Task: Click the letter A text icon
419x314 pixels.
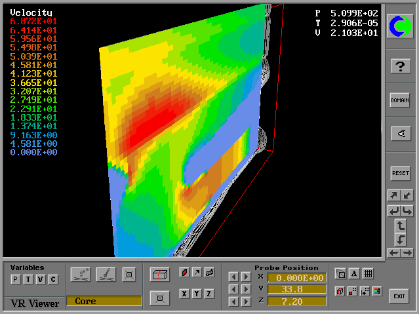Action: 354,273
